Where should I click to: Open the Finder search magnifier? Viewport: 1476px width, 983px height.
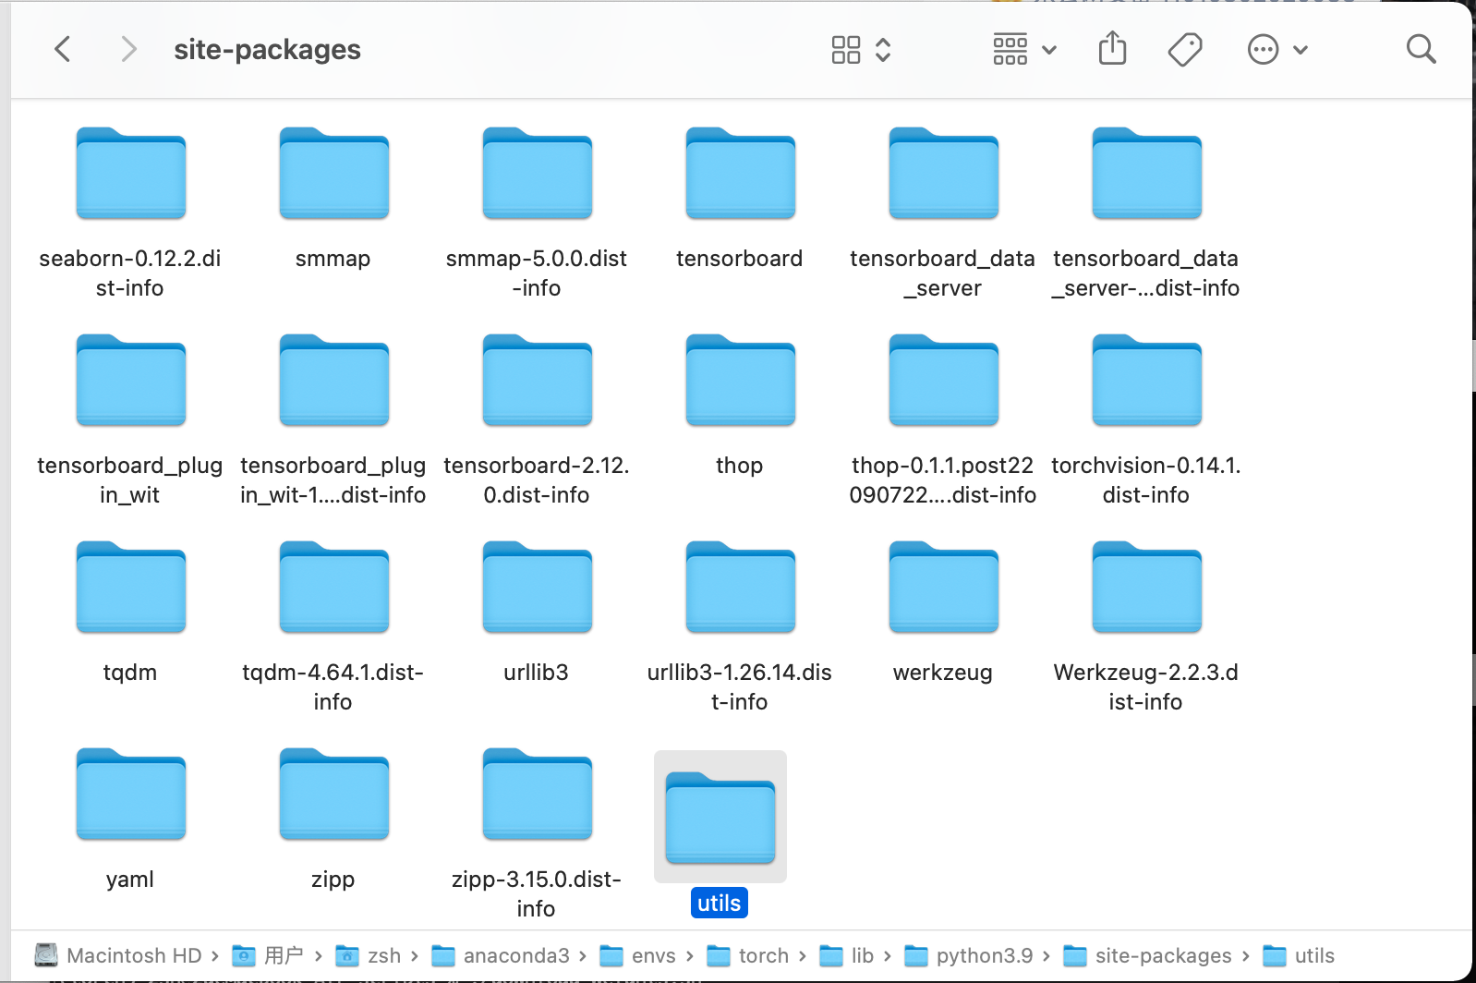[1421, 49]
